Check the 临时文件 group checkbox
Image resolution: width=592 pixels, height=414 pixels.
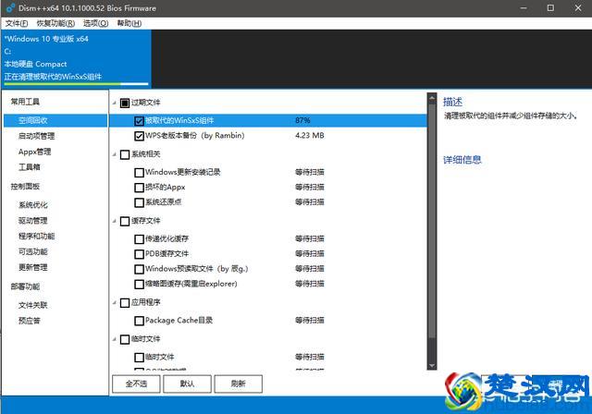[125, 339]
